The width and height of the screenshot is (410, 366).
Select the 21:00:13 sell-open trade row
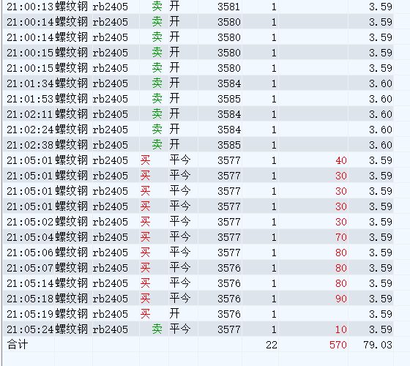198,7
